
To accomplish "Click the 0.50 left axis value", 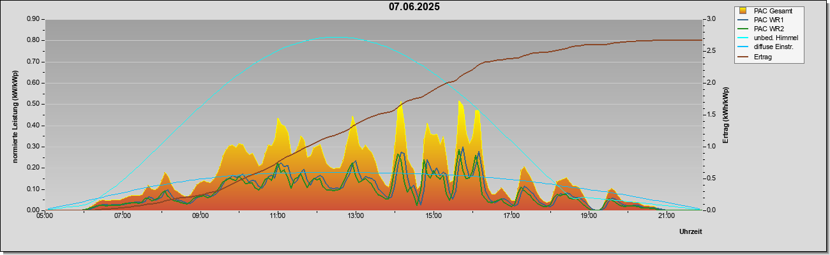I will pyautogui.click(x=33, y=104).
